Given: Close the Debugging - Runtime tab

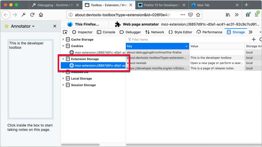Looking at the screenshot, I should tap(78, 5).
